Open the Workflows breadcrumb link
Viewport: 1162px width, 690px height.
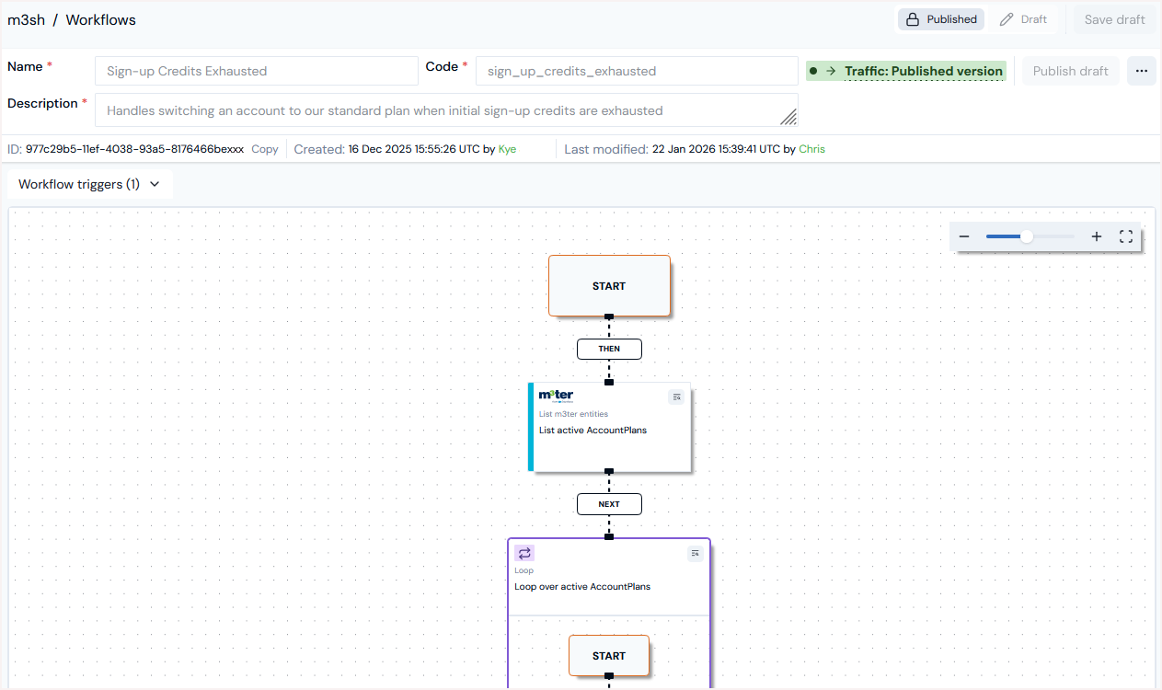coord(101,19)
